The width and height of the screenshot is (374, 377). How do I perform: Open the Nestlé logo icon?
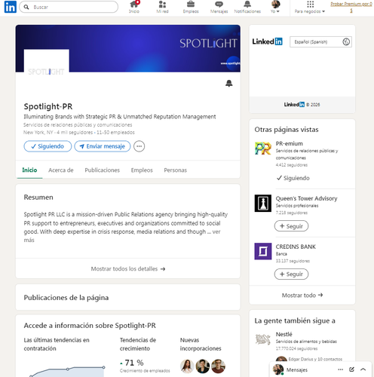click(x=263, y=339)
